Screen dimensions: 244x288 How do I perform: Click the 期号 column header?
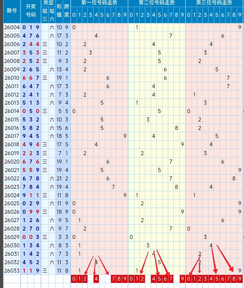coord(12,11)
